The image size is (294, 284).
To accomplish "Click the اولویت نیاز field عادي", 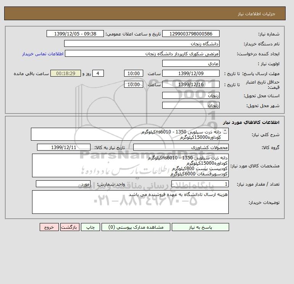I will 191,63.
